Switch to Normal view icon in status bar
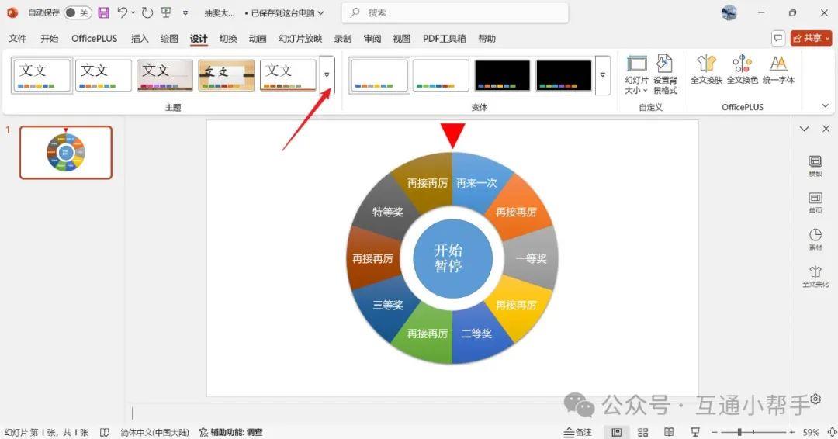Screen dimensions: 838x439 (617, 432)
